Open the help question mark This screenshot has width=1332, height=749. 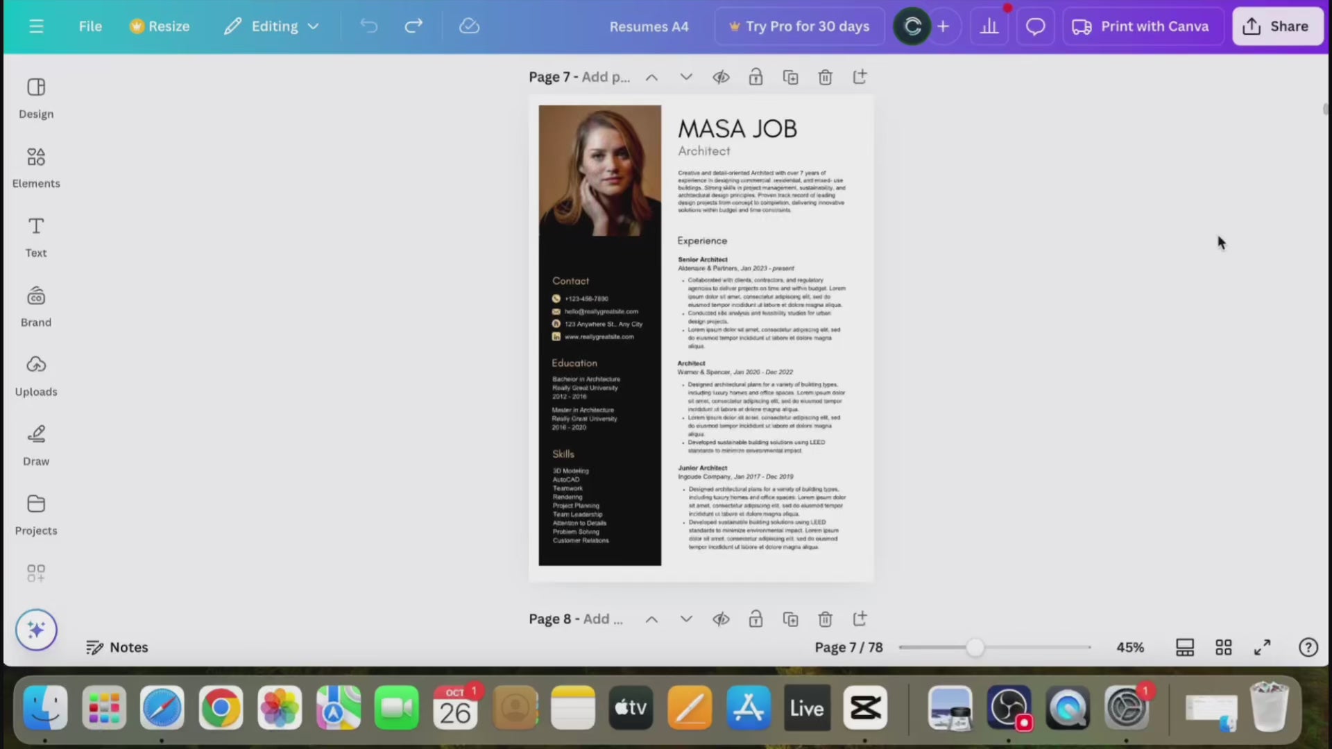pyautogui.click(x=1308, y=647)
